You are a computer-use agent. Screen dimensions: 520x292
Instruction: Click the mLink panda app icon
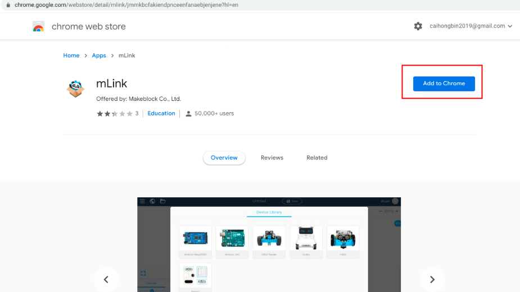pyautogui.click(x=75, y=88)
